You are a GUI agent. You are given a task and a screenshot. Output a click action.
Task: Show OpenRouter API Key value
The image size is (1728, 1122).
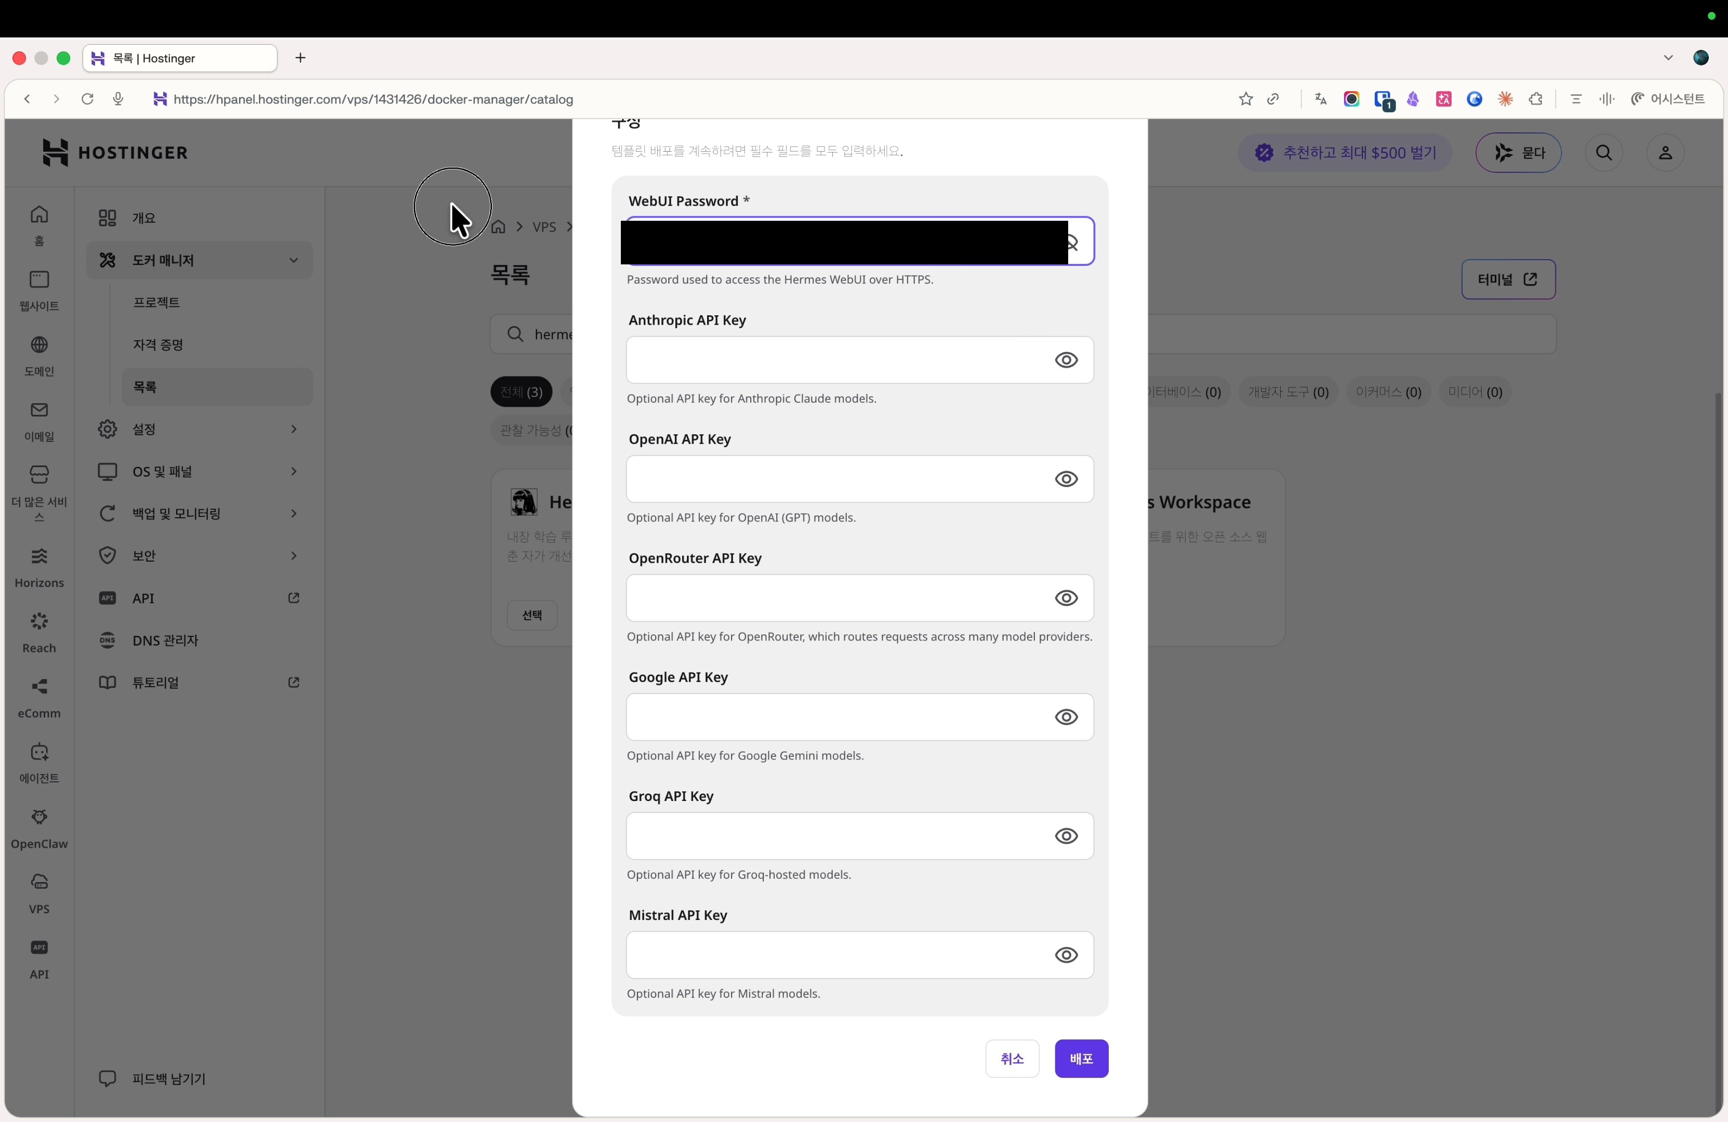(x=1066, y=598)
